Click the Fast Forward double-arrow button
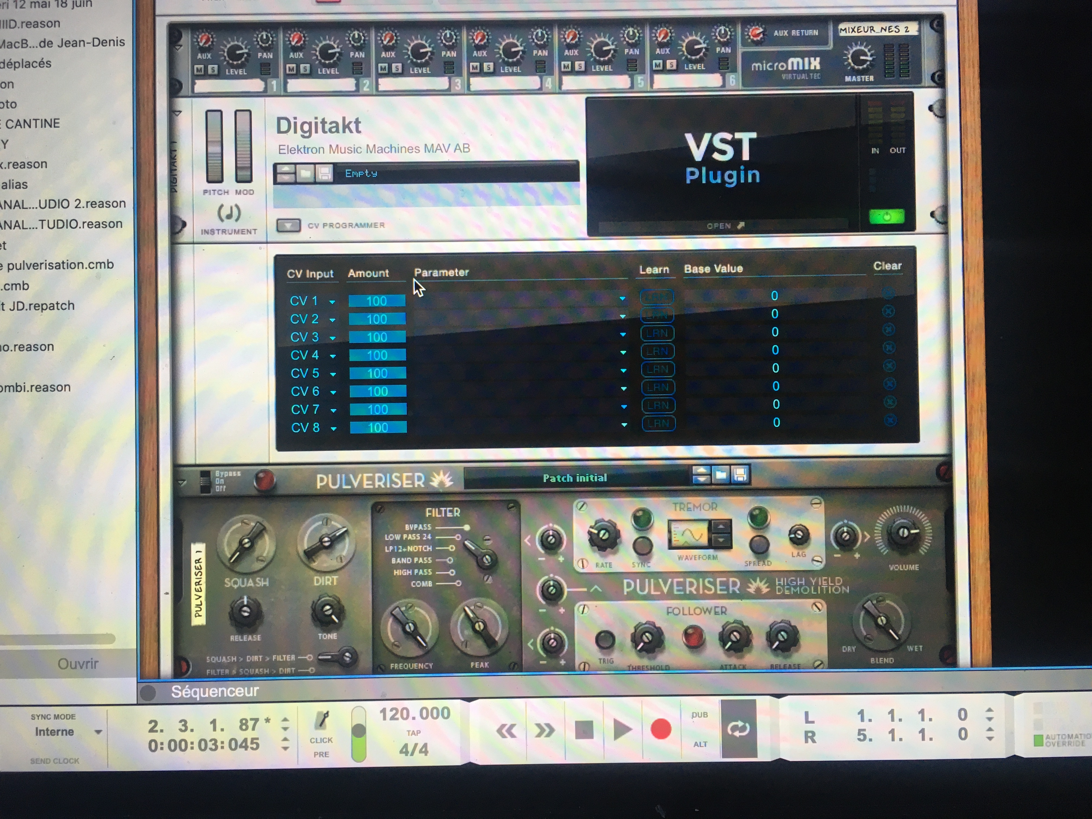 (x=544, y=730)
